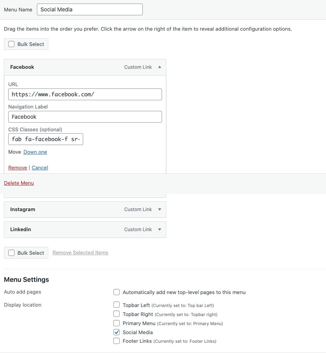This screenshot has height=353, width=326.
Task: Cancel editing the Facebook item
Action: (x=40, y=168)
